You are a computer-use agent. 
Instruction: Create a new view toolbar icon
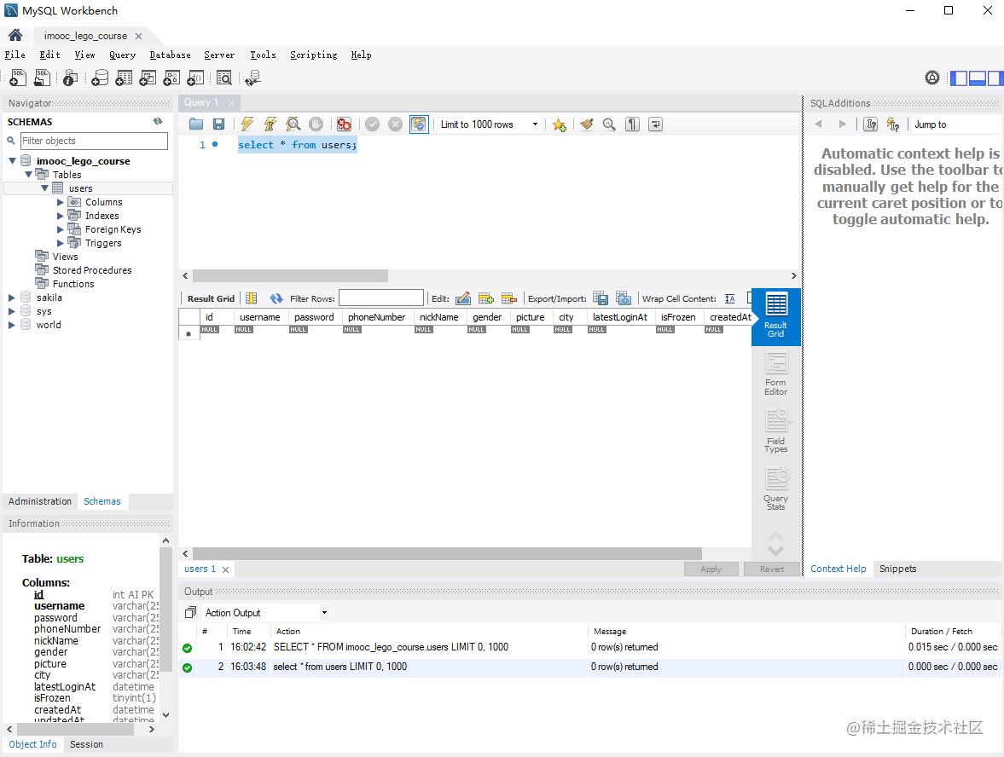pos(148,78)
